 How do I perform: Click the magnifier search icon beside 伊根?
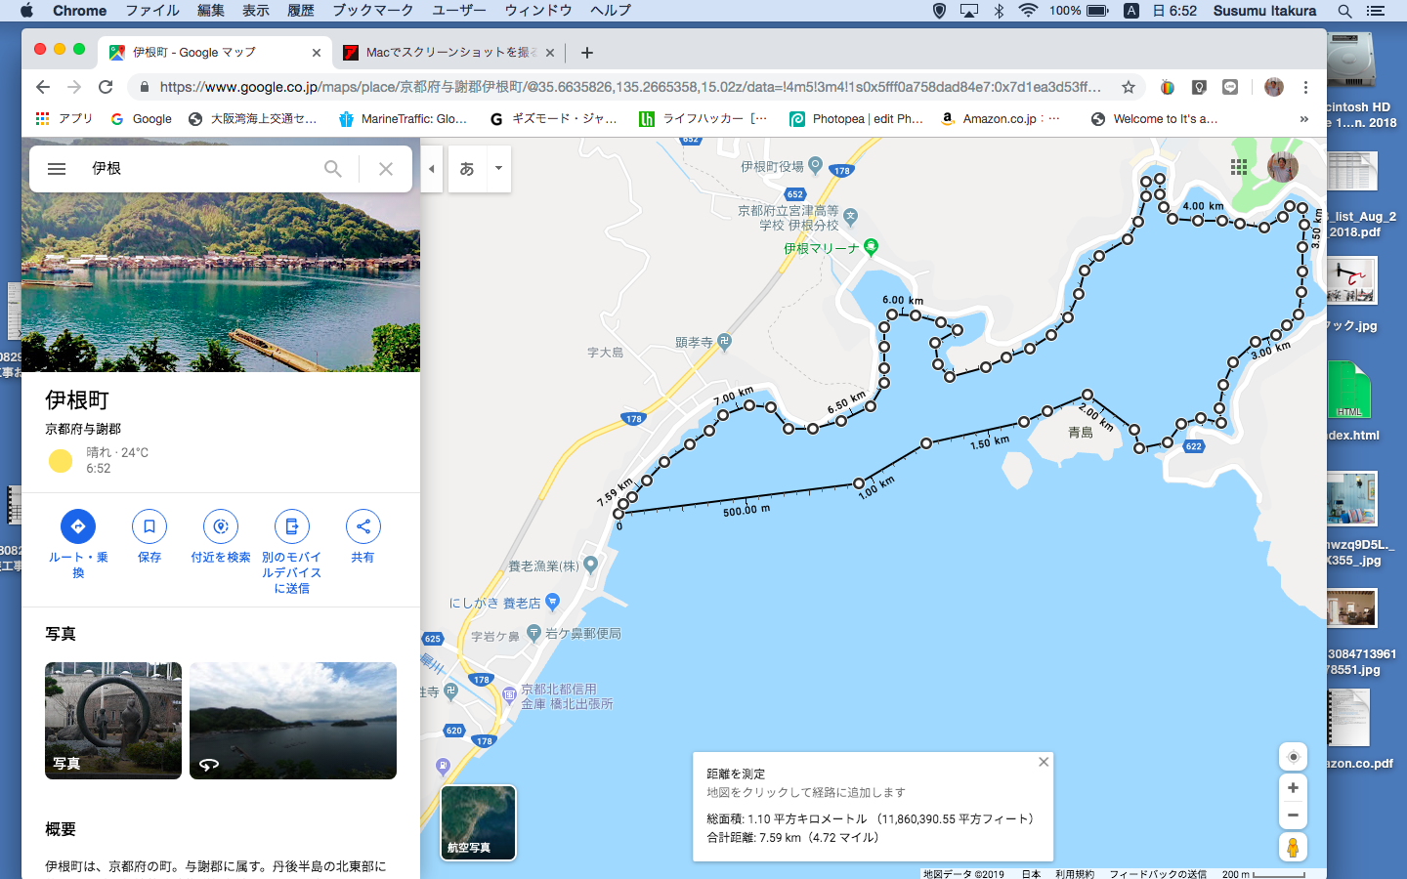(x=333, y=169)
